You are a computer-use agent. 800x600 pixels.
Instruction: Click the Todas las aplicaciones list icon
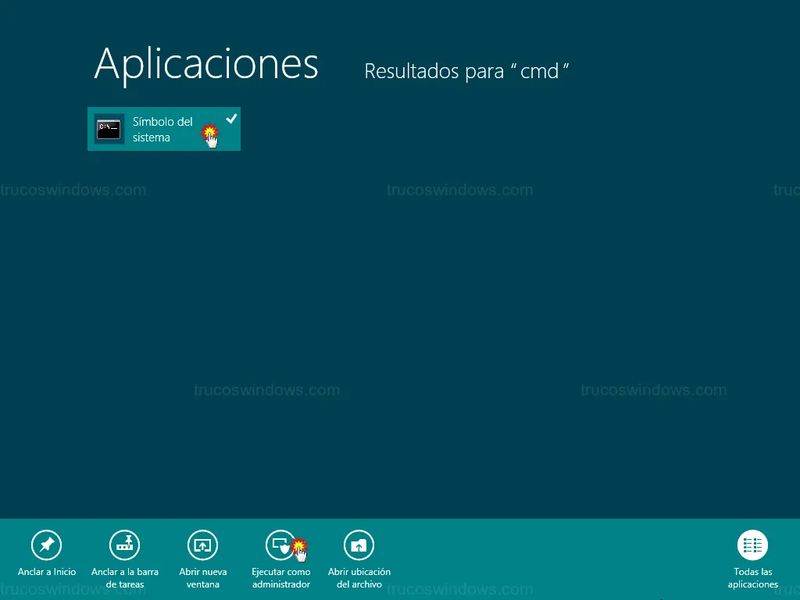(753, 545)
